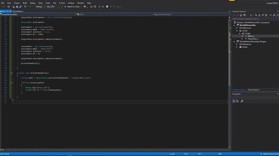The image size is (279, 156).
Task: Click Refresh icon in Solution Explorer toolbar
Action: [259, 15]
